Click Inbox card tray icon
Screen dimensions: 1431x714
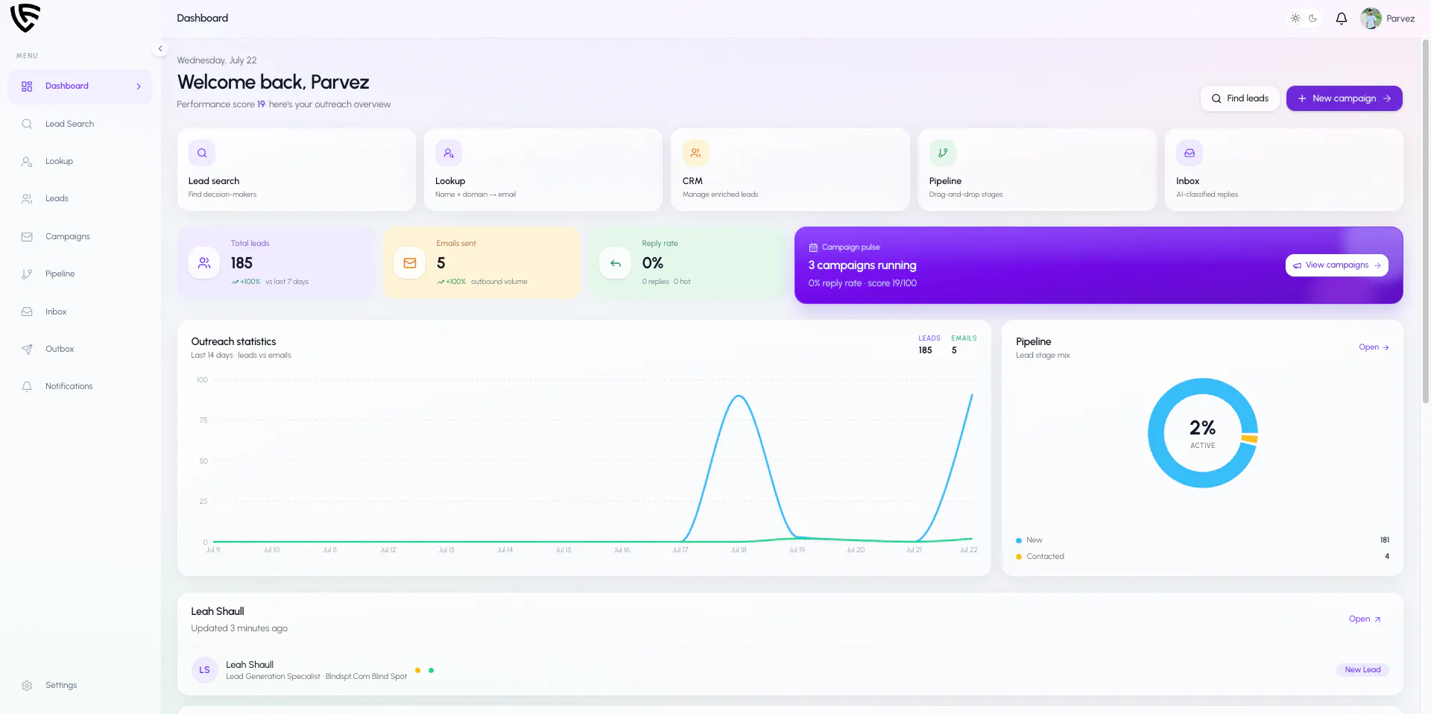click(x=1190, y=153)
